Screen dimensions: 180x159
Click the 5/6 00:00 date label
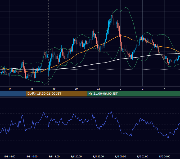tap(120, 156)
